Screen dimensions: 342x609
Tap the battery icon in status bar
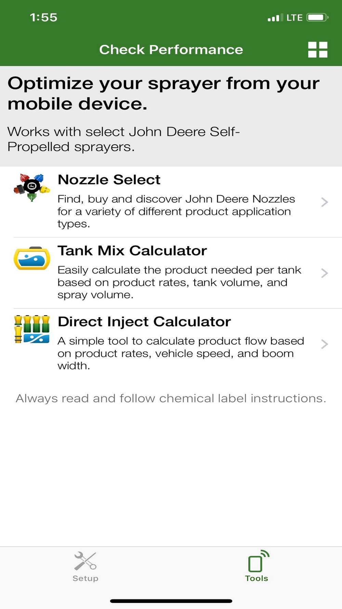click(x=317, y=17)
